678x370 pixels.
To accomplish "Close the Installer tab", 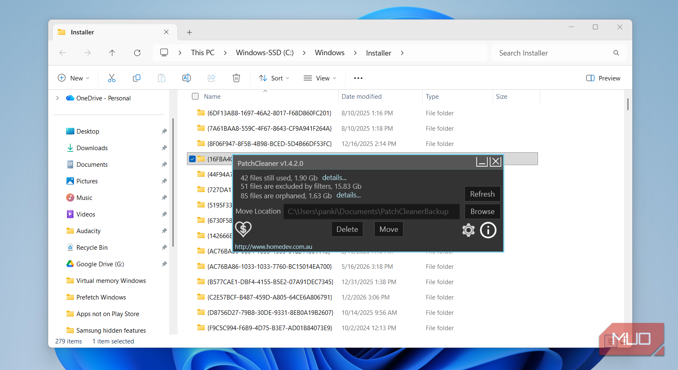I will point(166,32).
